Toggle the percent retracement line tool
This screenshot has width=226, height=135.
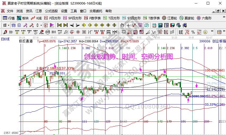pyautogui.click(x=193, y=32)
